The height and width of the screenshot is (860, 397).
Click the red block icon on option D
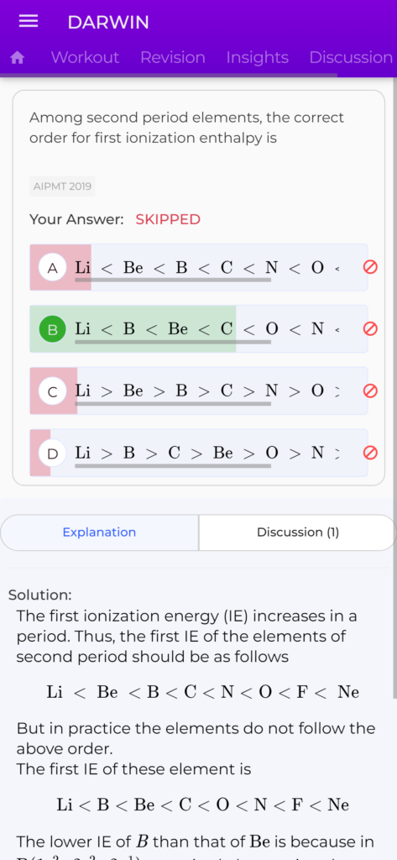(x=370, y=453)
